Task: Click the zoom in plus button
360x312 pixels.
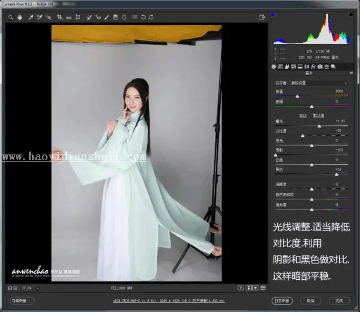Action: tap(15, 288)
